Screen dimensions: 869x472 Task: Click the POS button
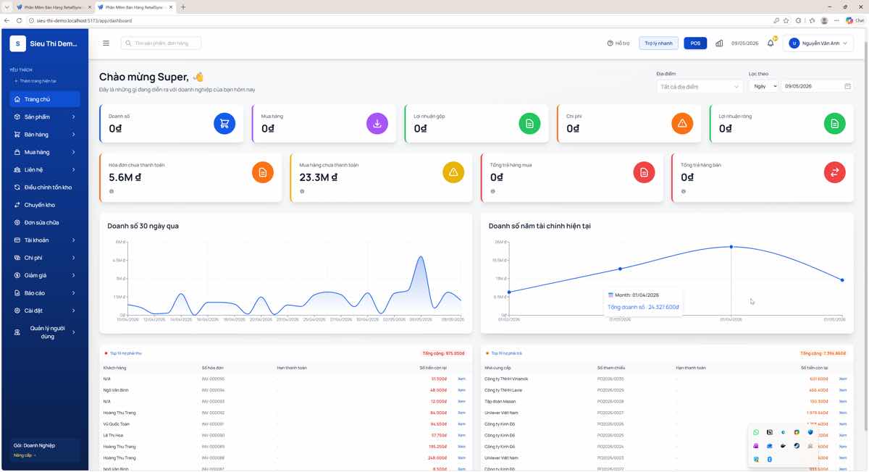[695, 43]
